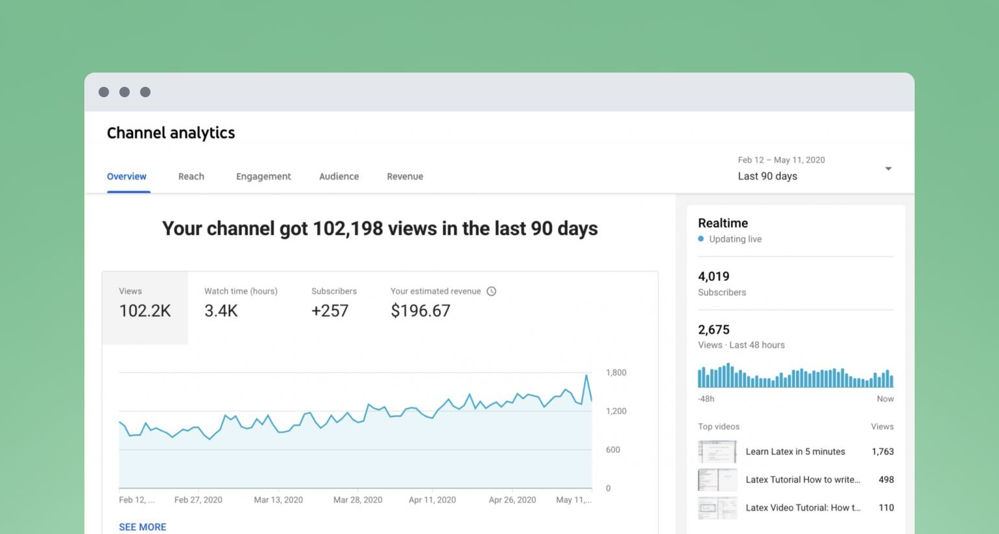Click the Updating live status dot
This screenshot has width=999, height=534.
(701, 239)
